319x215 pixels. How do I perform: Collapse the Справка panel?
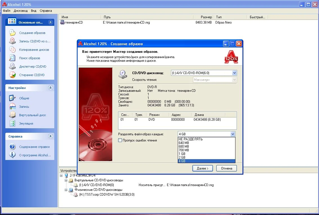coord(50,136)
